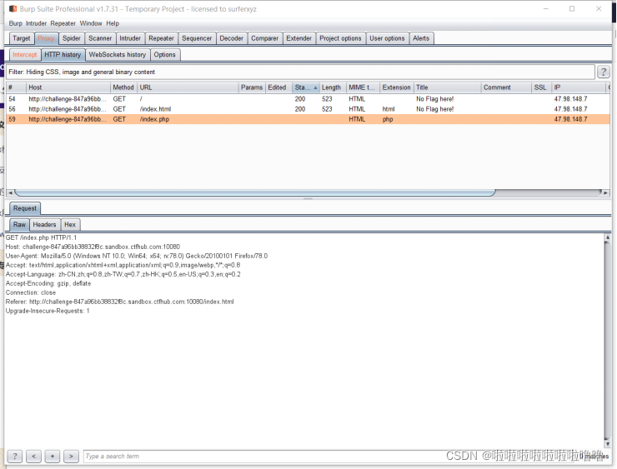Open the Project options tab
Screen dimensions: 617x469
click(x=340, y=38)
